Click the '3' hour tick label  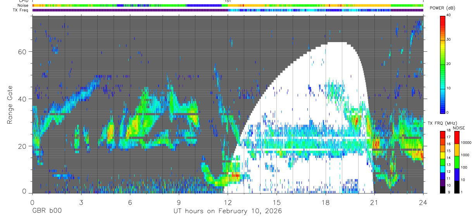tap(81, 202)
